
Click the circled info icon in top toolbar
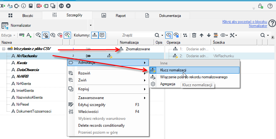[23, 6]
